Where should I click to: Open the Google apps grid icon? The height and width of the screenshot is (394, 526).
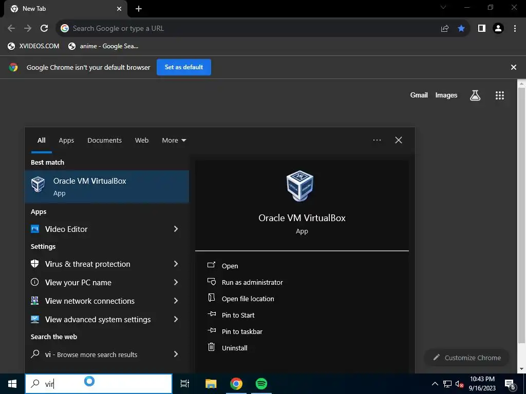coord(500,95)
